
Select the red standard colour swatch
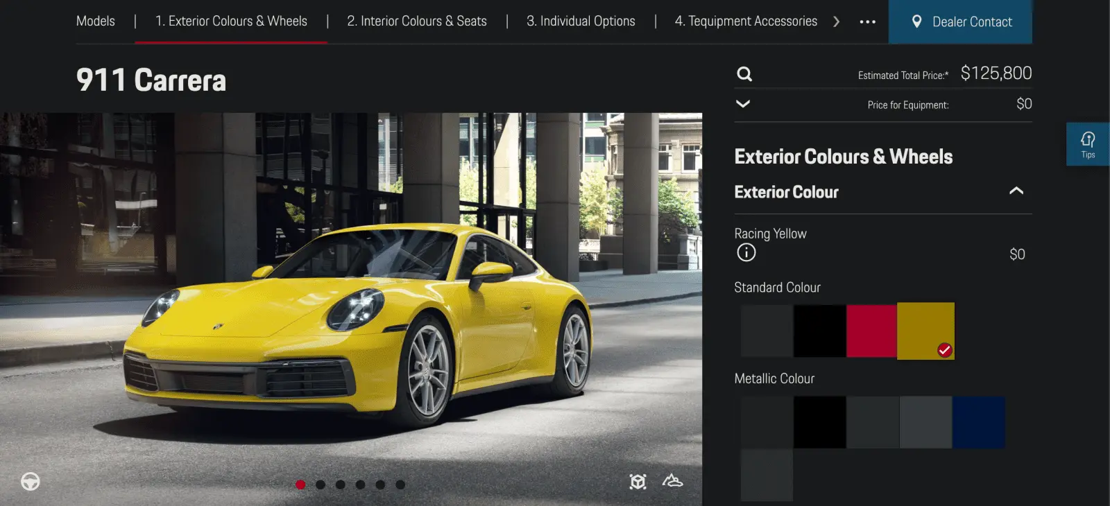tap(871, 331)
